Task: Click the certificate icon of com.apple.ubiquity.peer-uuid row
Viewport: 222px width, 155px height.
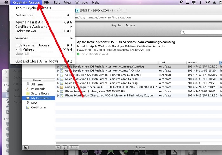Action: pyautogui.click(x=62, y=87)
